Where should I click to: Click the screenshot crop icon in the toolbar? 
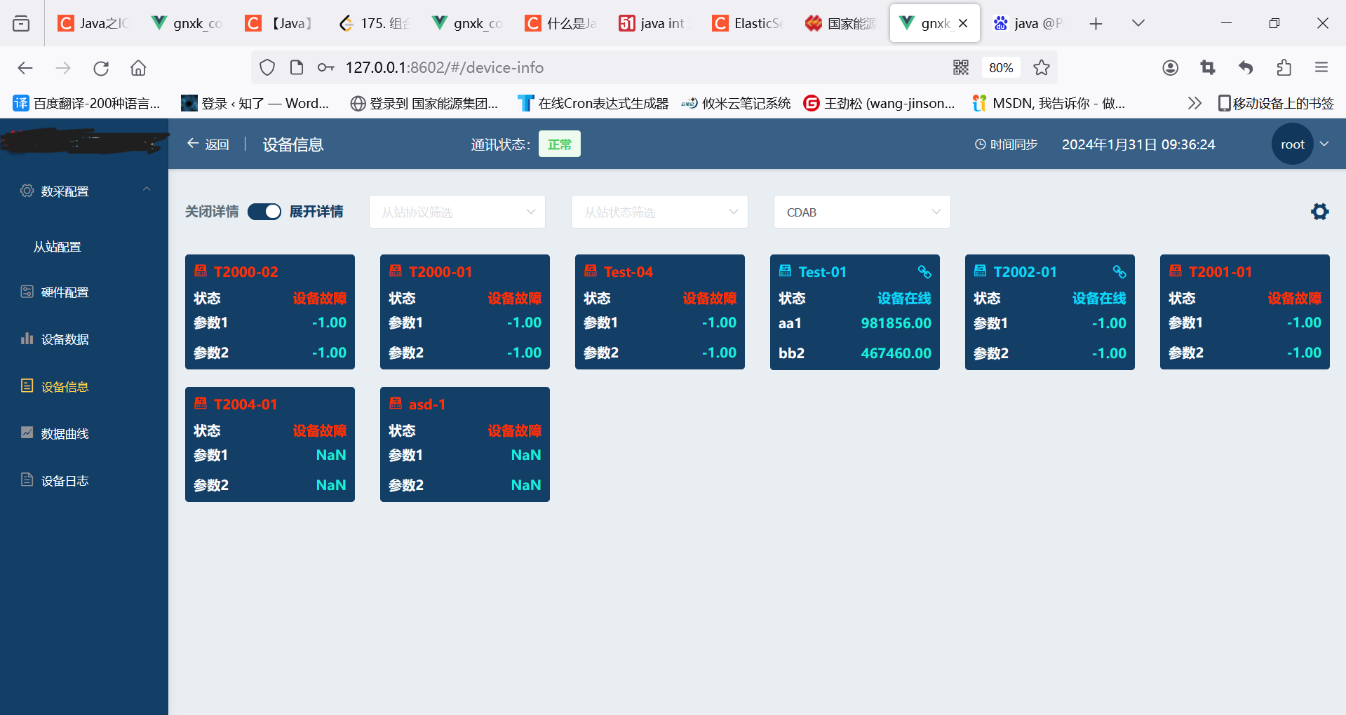pyautogui.click(x=1208, y=67)
